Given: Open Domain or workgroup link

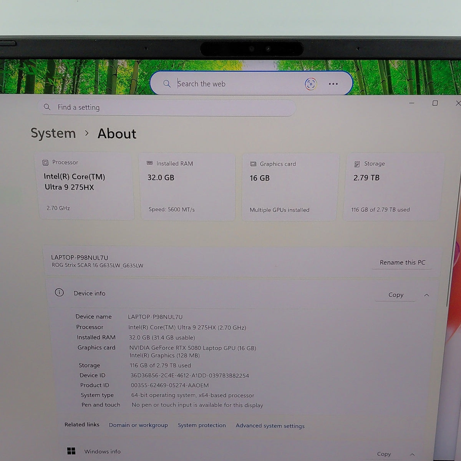Looking at the screenshot, I should (138, 425).
